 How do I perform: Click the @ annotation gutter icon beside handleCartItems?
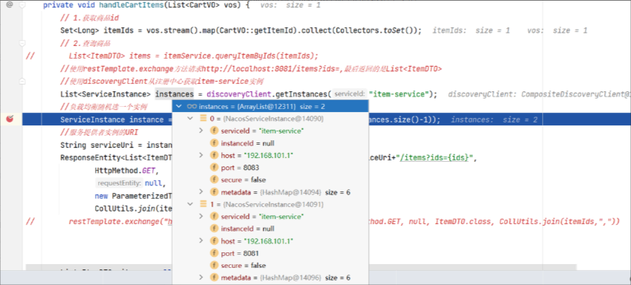pos(10,5)
